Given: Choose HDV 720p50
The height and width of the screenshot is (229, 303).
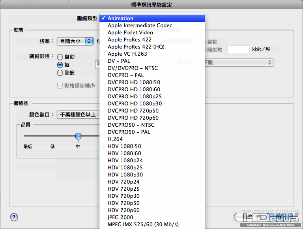Looking at the screenshot, I should pos(152,203).
